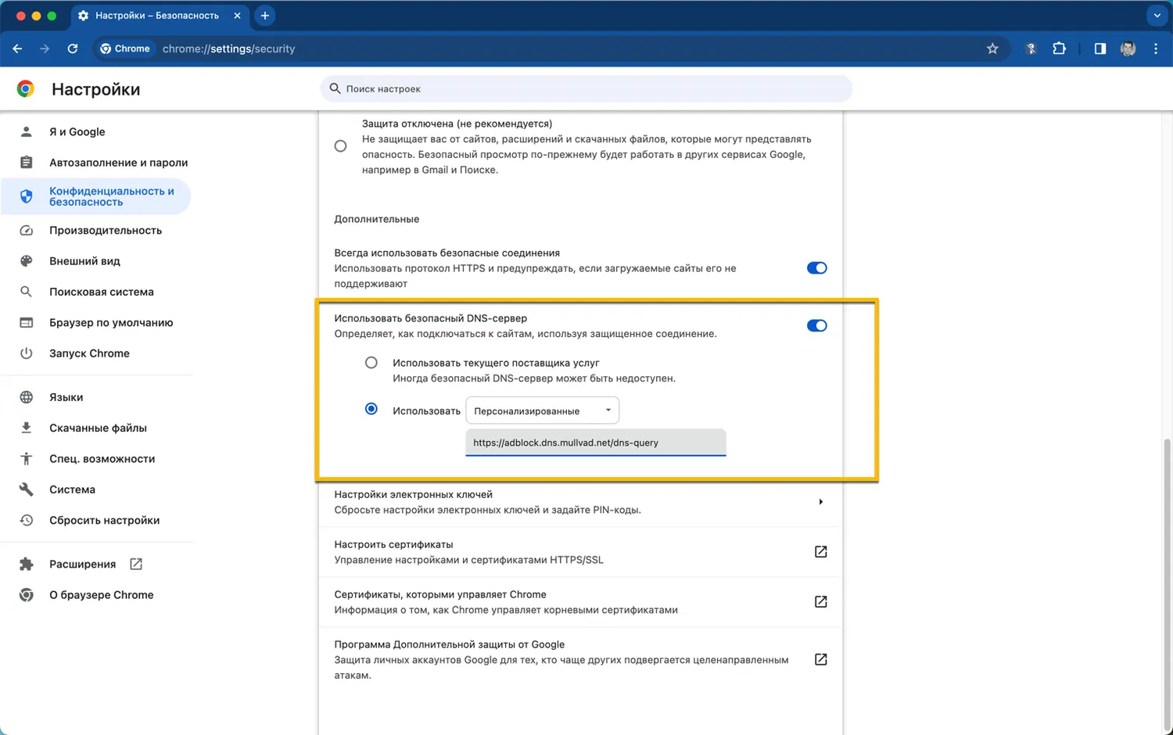Image resolution: width=1173 pixels, height=735 pixels.
Task: Click the custom DNS URL input field
Action: tap(596, 443)
